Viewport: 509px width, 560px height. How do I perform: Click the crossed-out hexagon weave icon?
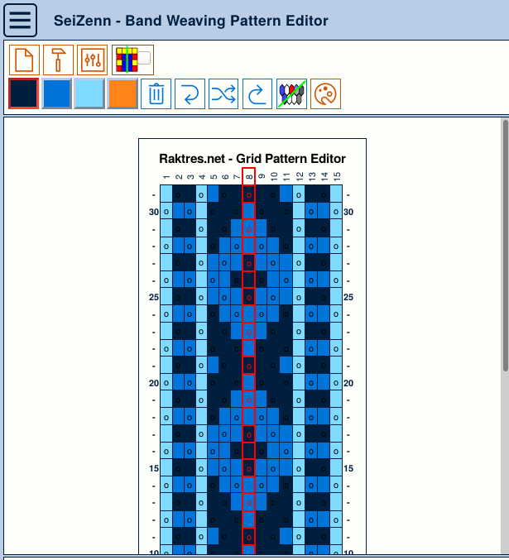pyautogui.click(x=291, y=94)
